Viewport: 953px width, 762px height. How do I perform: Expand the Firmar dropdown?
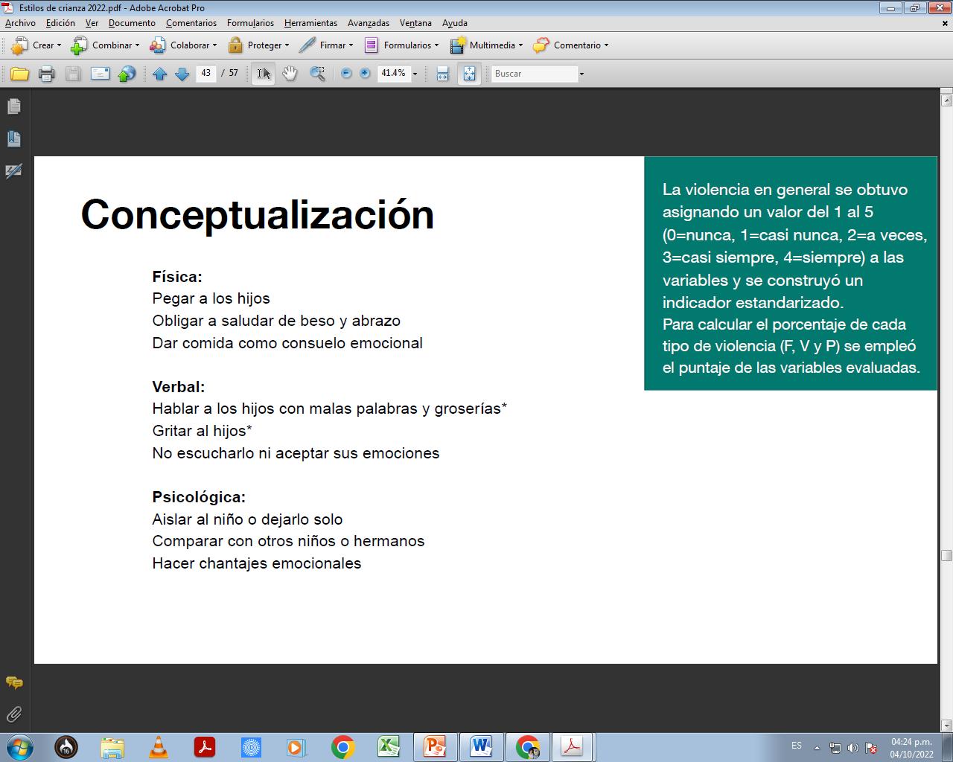pyautogui.click(x=326, y=45)
